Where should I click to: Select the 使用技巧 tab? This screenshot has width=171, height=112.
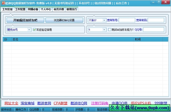pos(72,9)
